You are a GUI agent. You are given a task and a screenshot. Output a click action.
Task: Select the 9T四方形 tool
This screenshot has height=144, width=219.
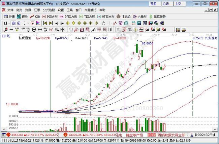106,17
